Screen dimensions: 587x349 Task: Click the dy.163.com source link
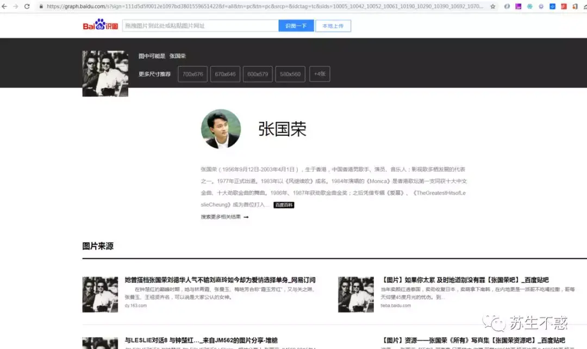click(135, 306)
